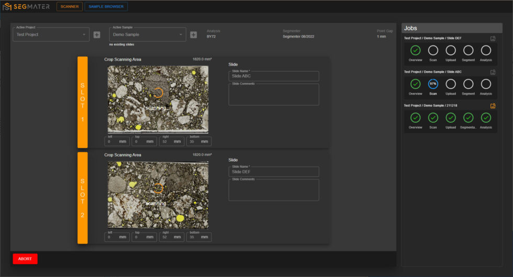Image resolution: width=513 pixels, height=277 pixels.
Task: Switch to the Scanner tab
Action: 70,7
